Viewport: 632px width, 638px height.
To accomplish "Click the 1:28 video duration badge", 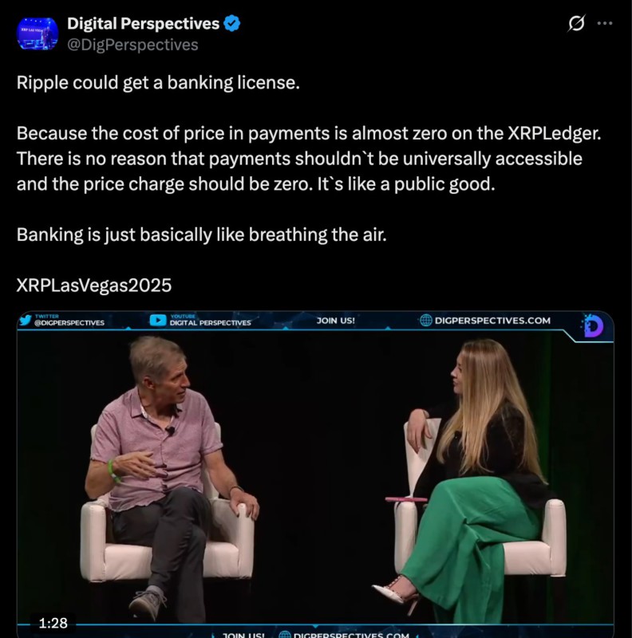I will [53, 623].
